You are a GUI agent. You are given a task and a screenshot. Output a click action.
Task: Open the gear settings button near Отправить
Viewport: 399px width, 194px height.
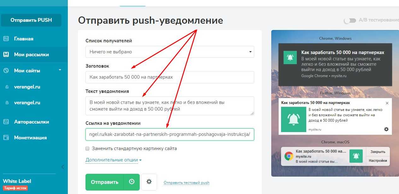point(149,182)
